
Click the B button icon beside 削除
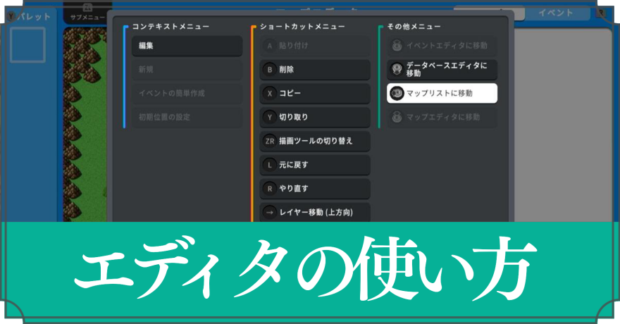click(270, 70)
